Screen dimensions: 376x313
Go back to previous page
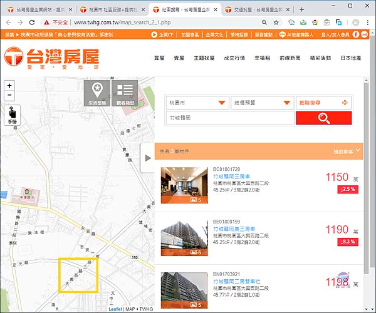click(x=8, y=23)
